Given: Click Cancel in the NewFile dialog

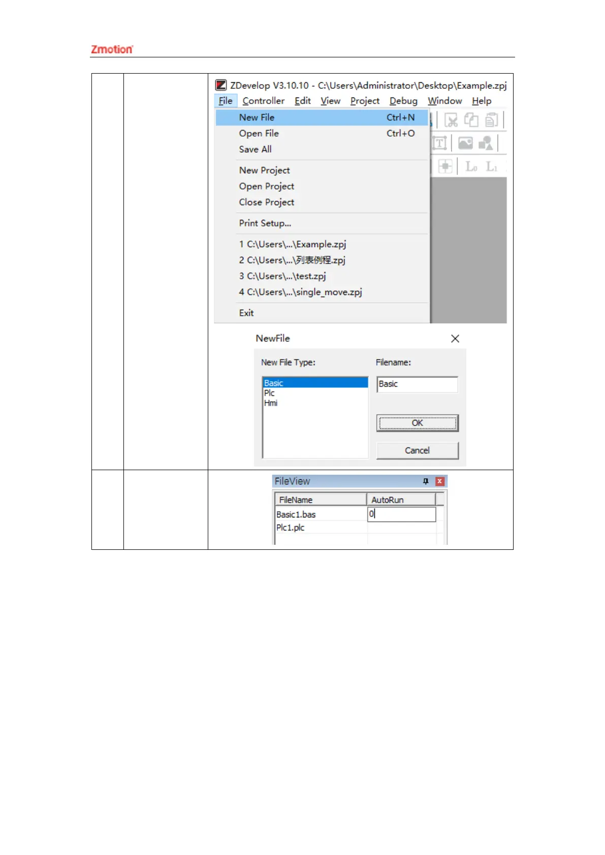Looking at the screenshot, I should [x=417, y=450].
